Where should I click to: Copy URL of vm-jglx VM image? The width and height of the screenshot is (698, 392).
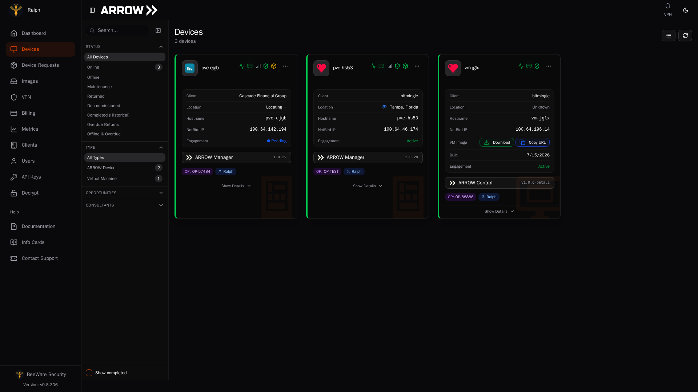click(x=533, y=142)
